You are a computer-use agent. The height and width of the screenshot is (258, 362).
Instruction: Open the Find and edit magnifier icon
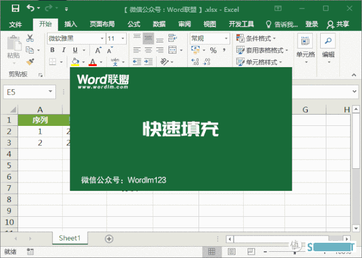tap(328, 42)
